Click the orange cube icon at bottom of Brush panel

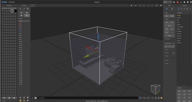tap(24, 101)
